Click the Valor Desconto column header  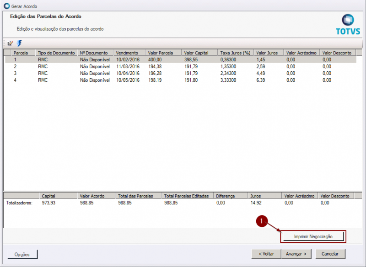tap(337, 53)
